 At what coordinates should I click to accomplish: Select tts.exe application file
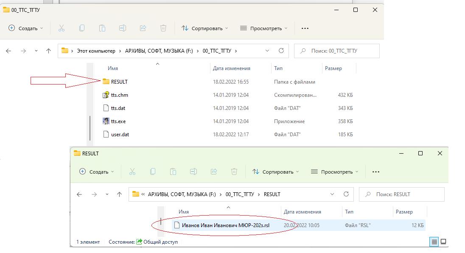pyautogui.click(x=114, y=121)
